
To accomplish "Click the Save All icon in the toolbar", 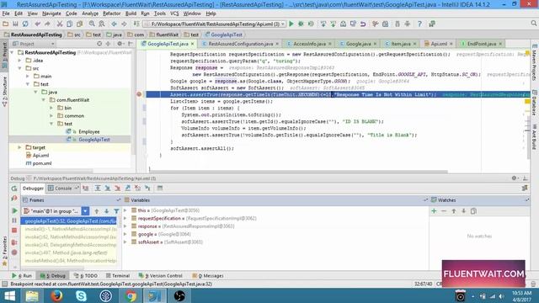I will [x=15, y=24].
